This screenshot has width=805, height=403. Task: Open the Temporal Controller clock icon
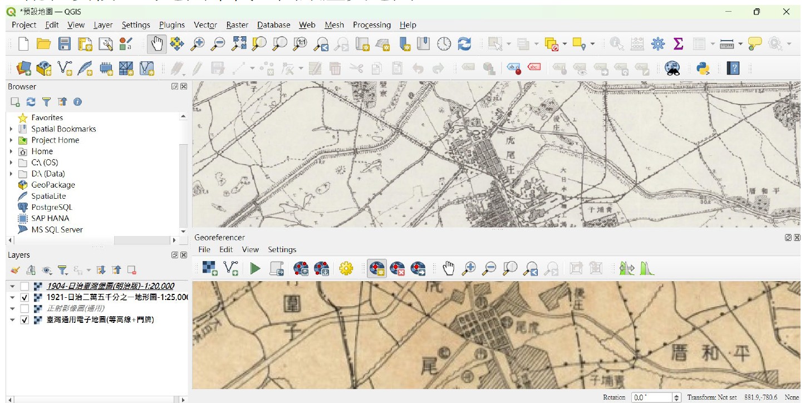coord(444,44)
